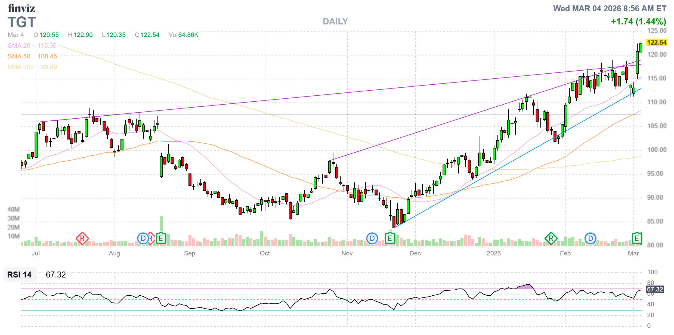The width and height of the screenshot is (674, 335).
Task: Click the blue D dividend marker in February
Action: pyautogui.click(x=590, y=238)
